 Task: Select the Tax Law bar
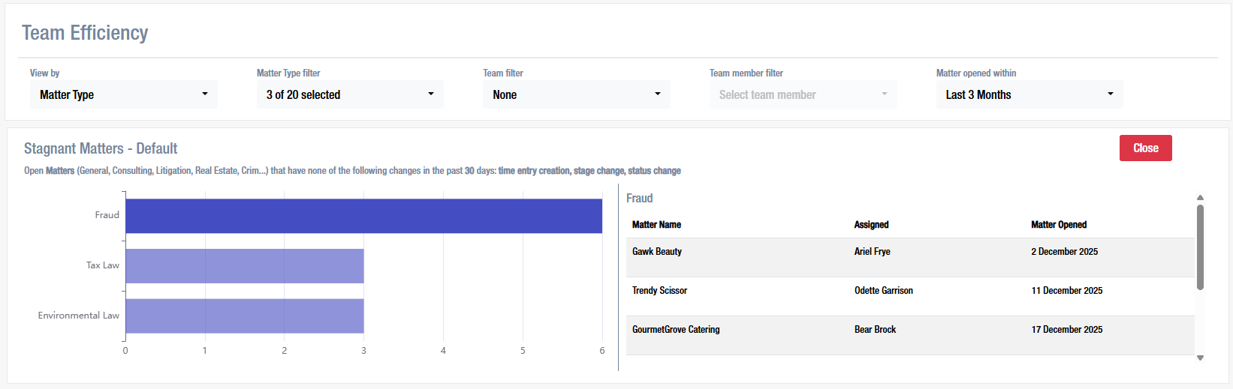(244, 266)
